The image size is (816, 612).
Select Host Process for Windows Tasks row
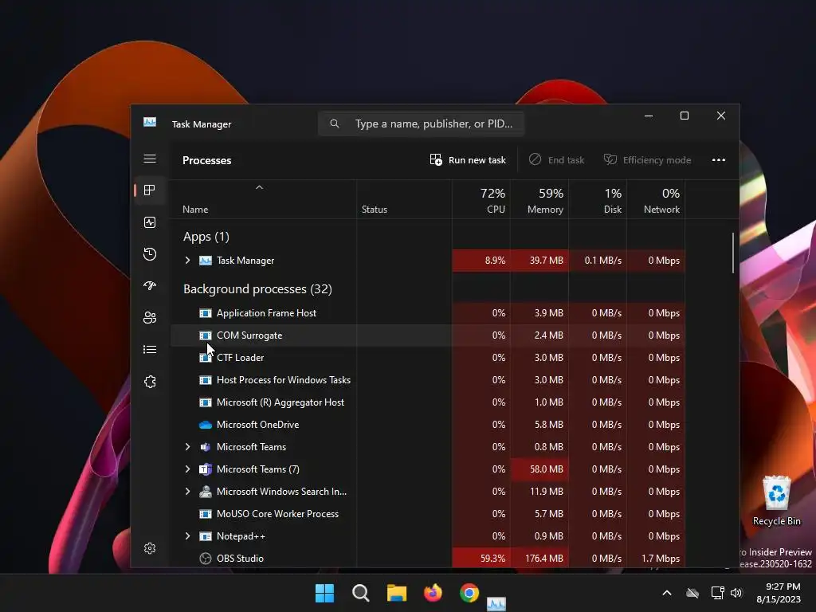point(427,380)
